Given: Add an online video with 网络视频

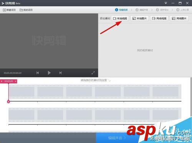Looking at the screenshot, I should coord(159,18).
